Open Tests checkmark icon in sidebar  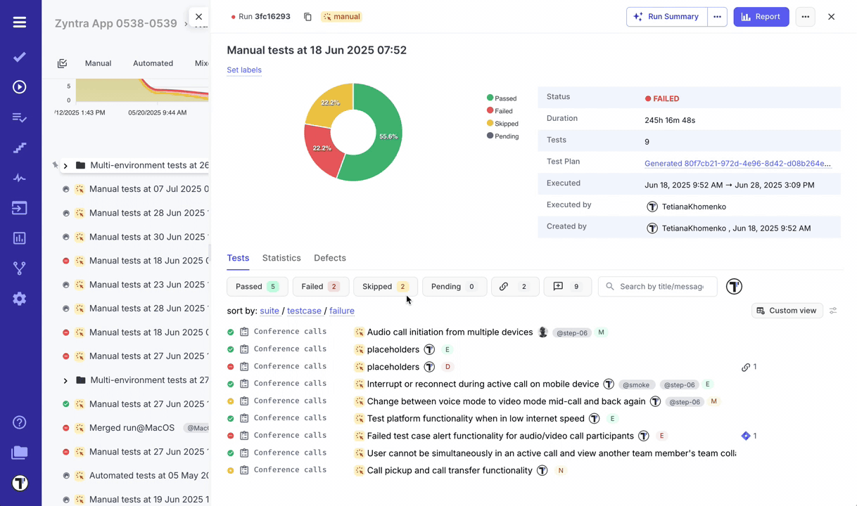[x=20, y=57]
